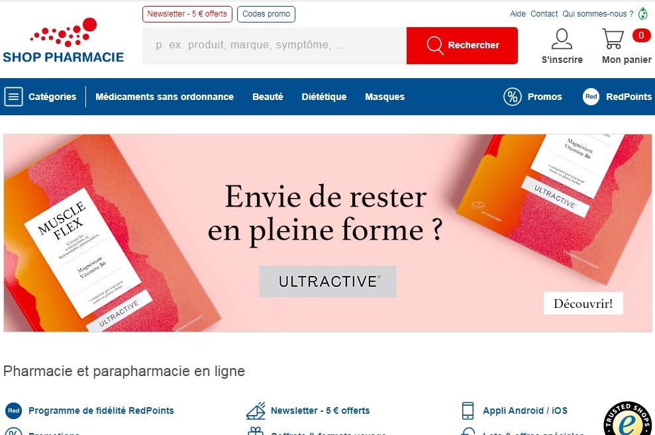This screenshot has width=655, height=435.
Task: Open the Trusted Shops badge
Action: pyautogui.click(x=628, y=418)
